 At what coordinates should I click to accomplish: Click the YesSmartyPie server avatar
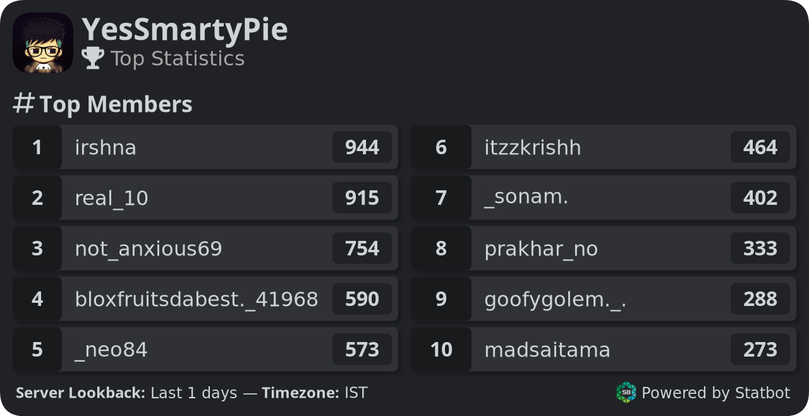pos(43,43)
